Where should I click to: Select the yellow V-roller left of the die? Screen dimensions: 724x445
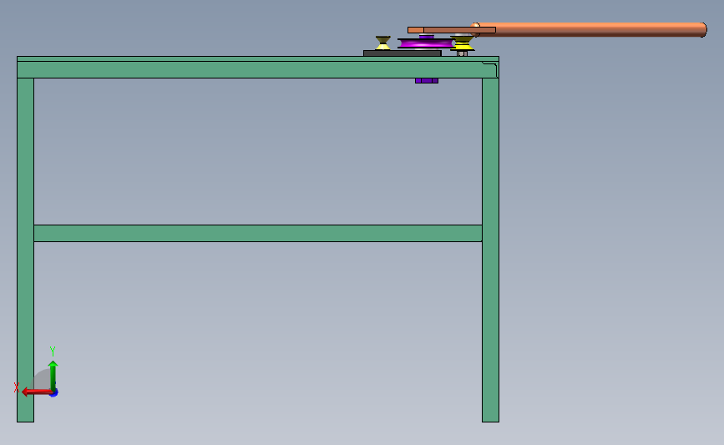click(x=382, y=43)
